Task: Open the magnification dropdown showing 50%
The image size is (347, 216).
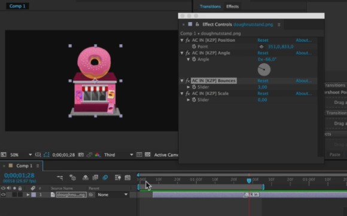Action: pos(21,155)
